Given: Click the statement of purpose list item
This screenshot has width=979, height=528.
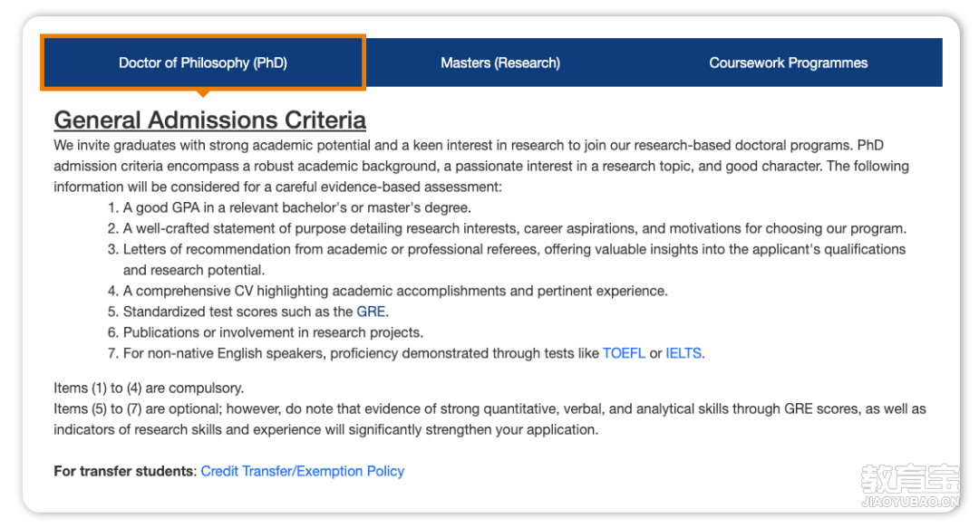Looking at the screenshot, I should pos(515,228).
